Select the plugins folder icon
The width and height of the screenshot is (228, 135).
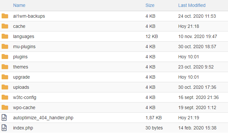click(5, 57)
